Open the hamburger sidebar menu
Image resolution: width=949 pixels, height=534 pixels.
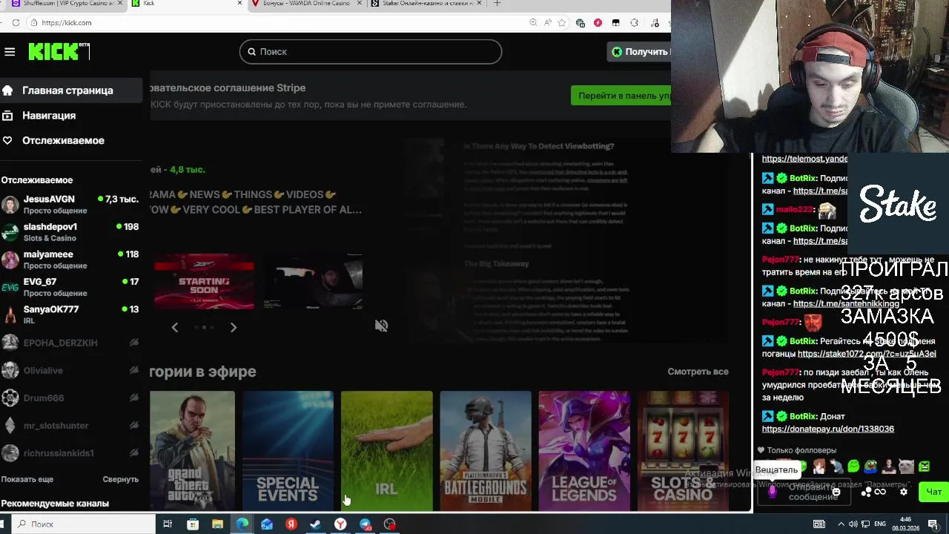[x=10, y=51]
